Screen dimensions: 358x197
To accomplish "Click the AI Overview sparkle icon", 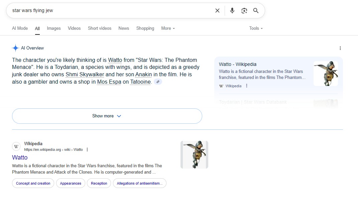I will [x=15, y=48].
